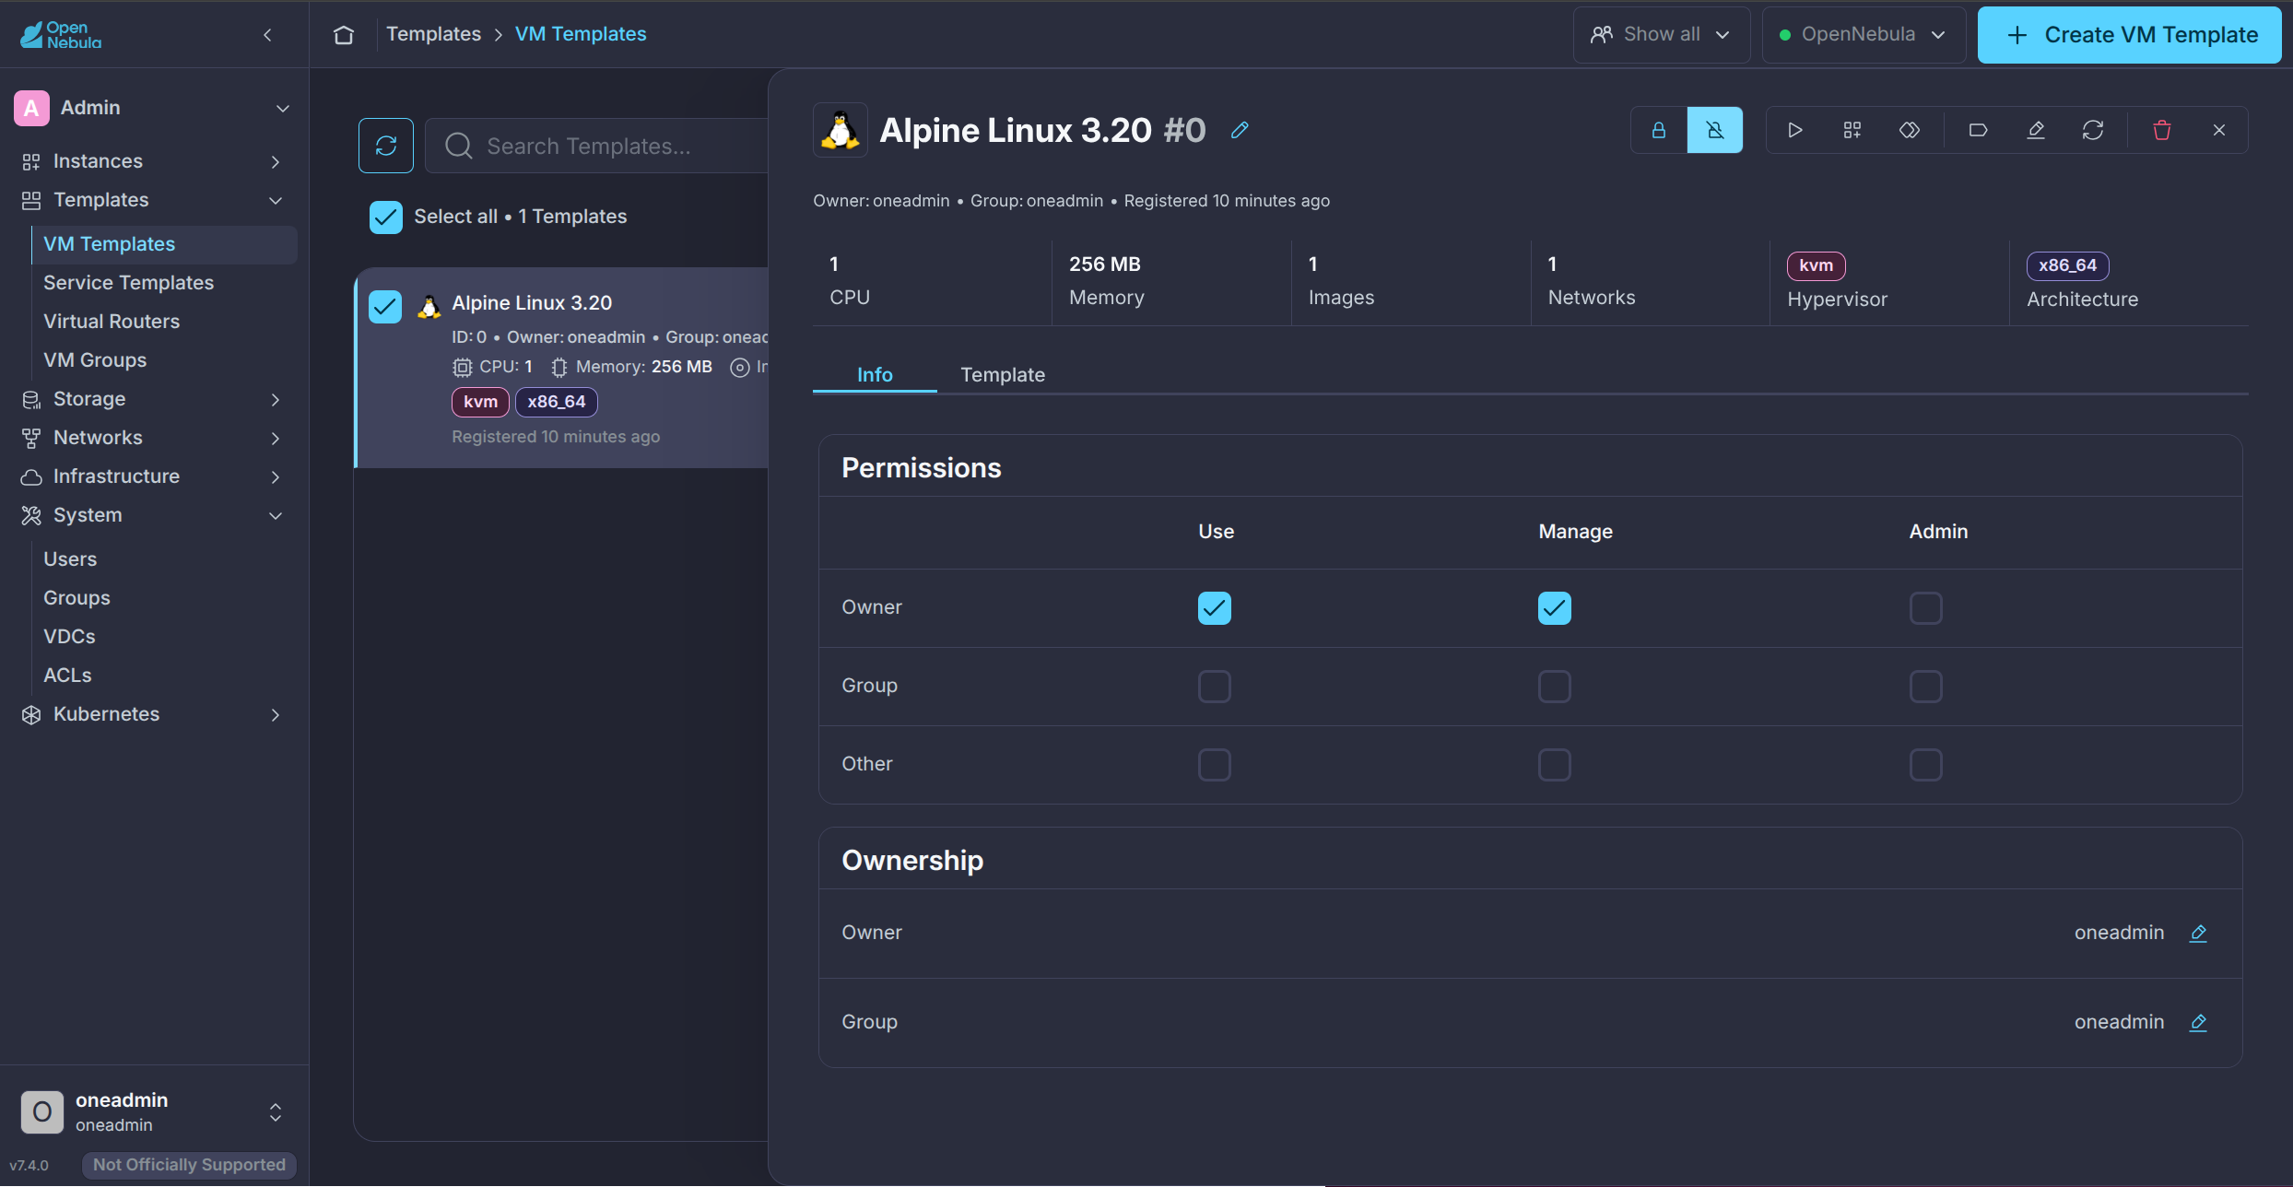
Task: Go to Groups under System
Action: (165, 598)
